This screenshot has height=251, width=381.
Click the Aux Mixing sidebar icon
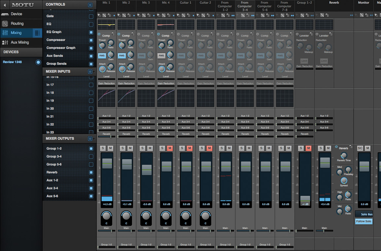5,43
